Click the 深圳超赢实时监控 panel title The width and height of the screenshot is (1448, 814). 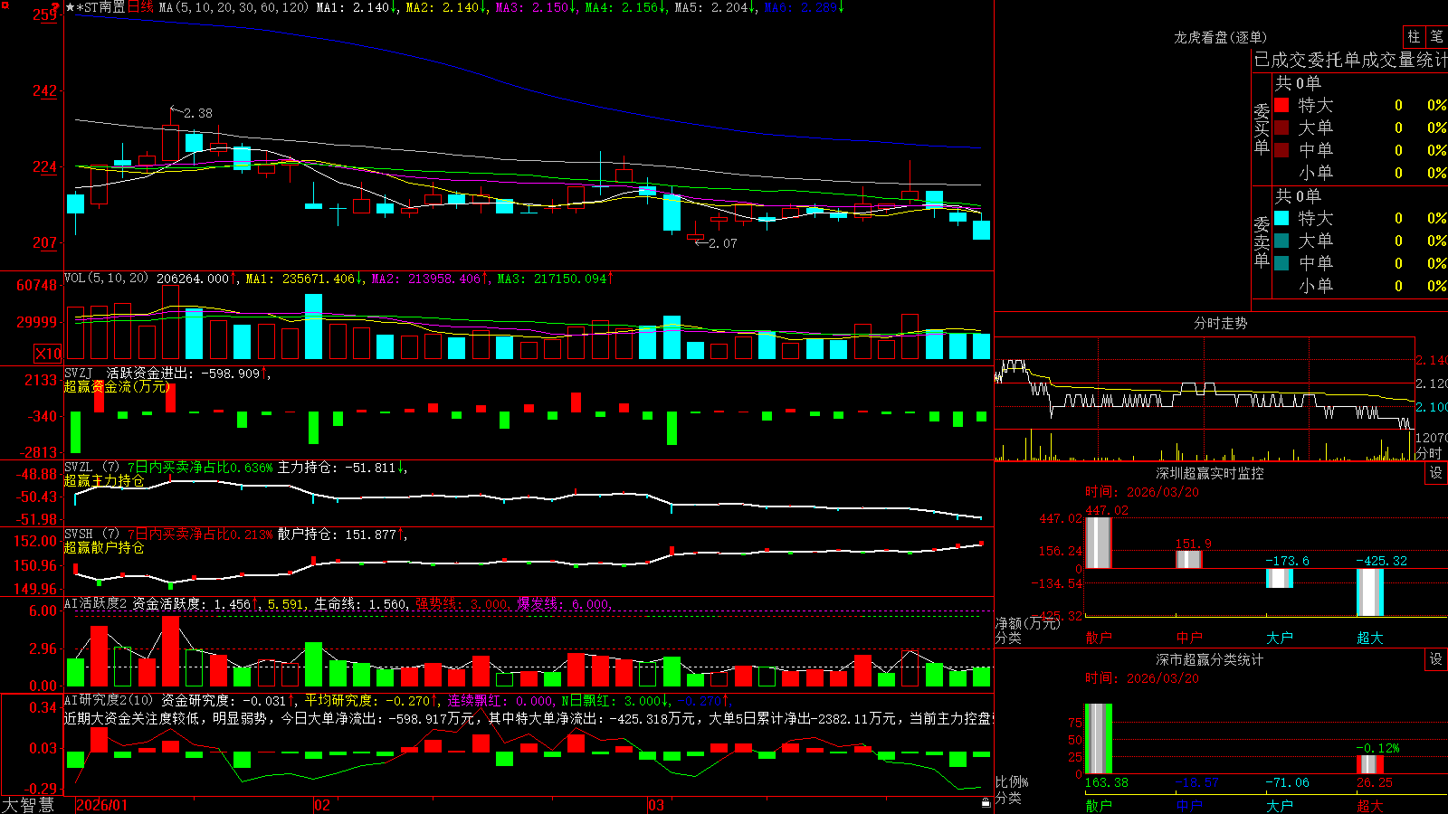1209,473
